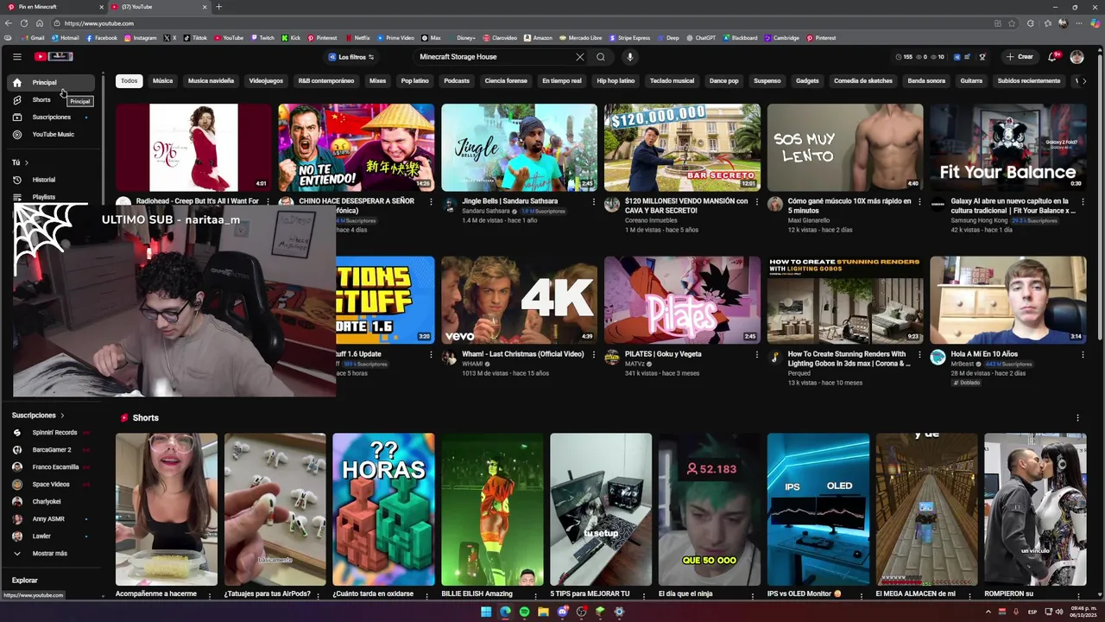Open Wham! Last Christmas video thumbnail
This screenshot has width=1105, height=622.
519,300
